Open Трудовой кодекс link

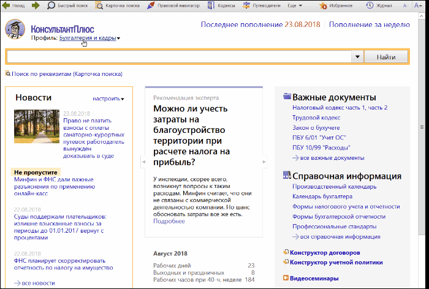click(x=316, y=118)
